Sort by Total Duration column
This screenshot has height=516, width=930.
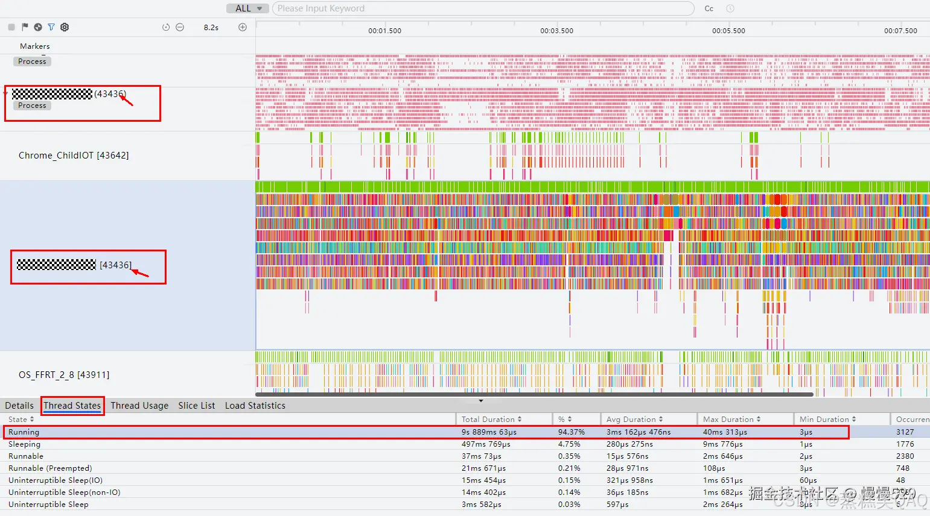coord(491,420)
